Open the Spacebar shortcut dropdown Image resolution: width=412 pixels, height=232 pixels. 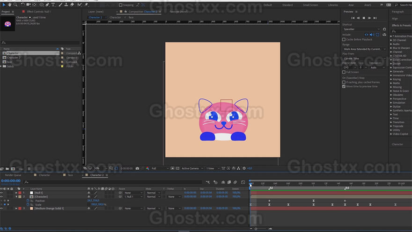[361, 29]
